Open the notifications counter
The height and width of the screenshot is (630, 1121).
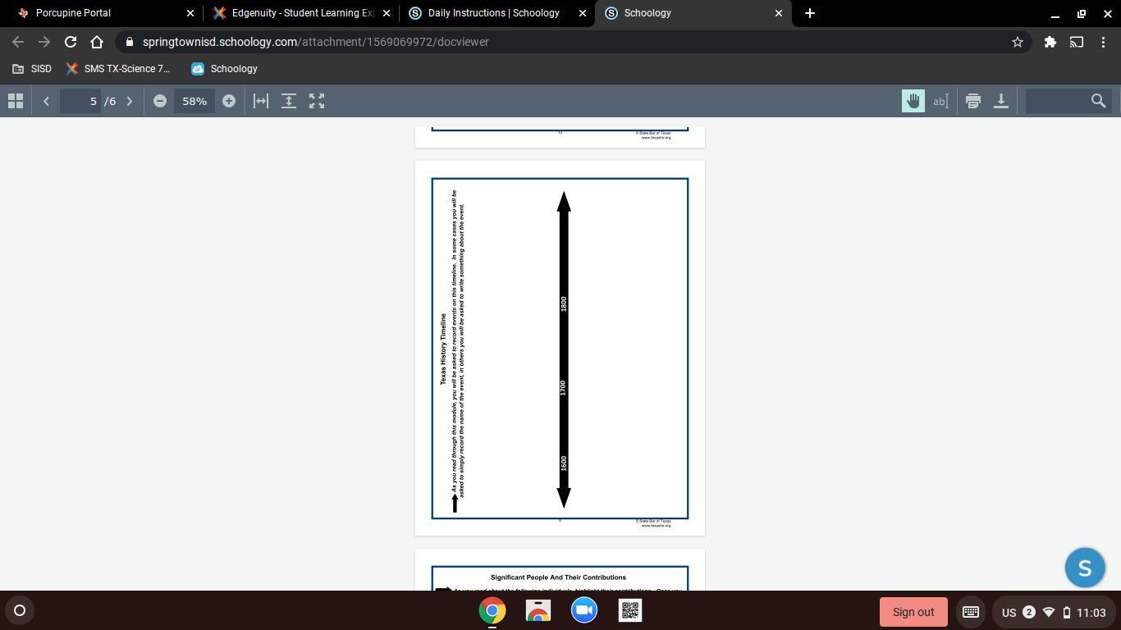(1029, 612)
